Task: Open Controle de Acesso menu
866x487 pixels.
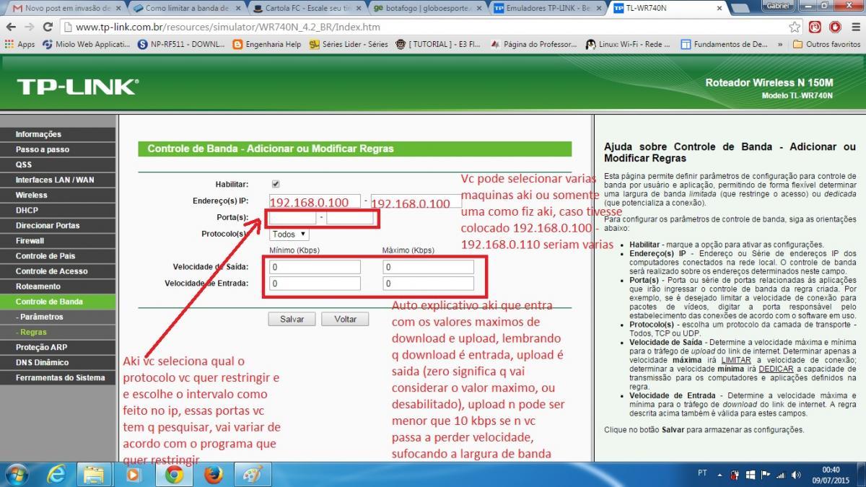Action: click(58, 271)
